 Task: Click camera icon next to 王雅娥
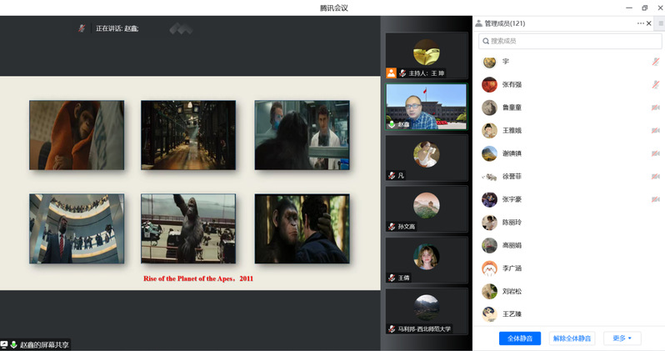pos(655,131)
